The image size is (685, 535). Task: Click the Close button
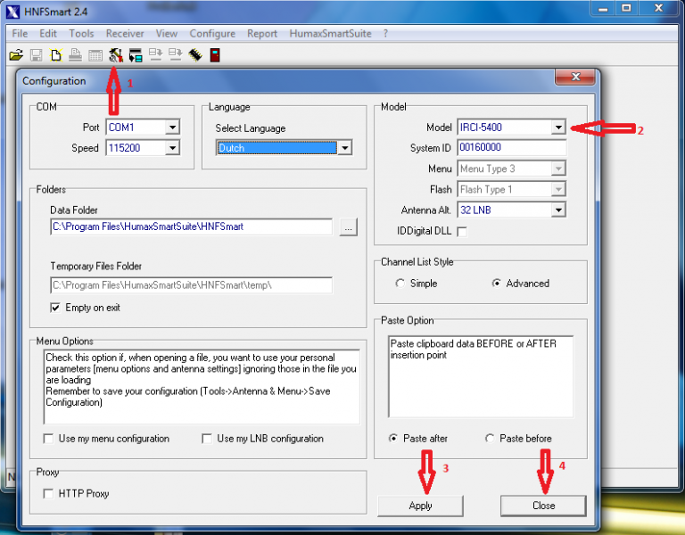[543, 506]
